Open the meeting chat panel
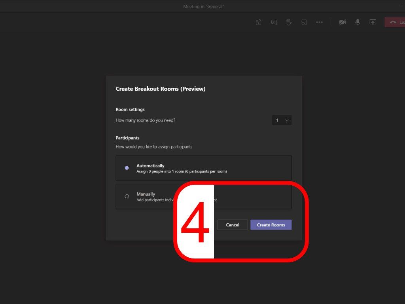This screenshot has width=405, height=304. point(274,22)
